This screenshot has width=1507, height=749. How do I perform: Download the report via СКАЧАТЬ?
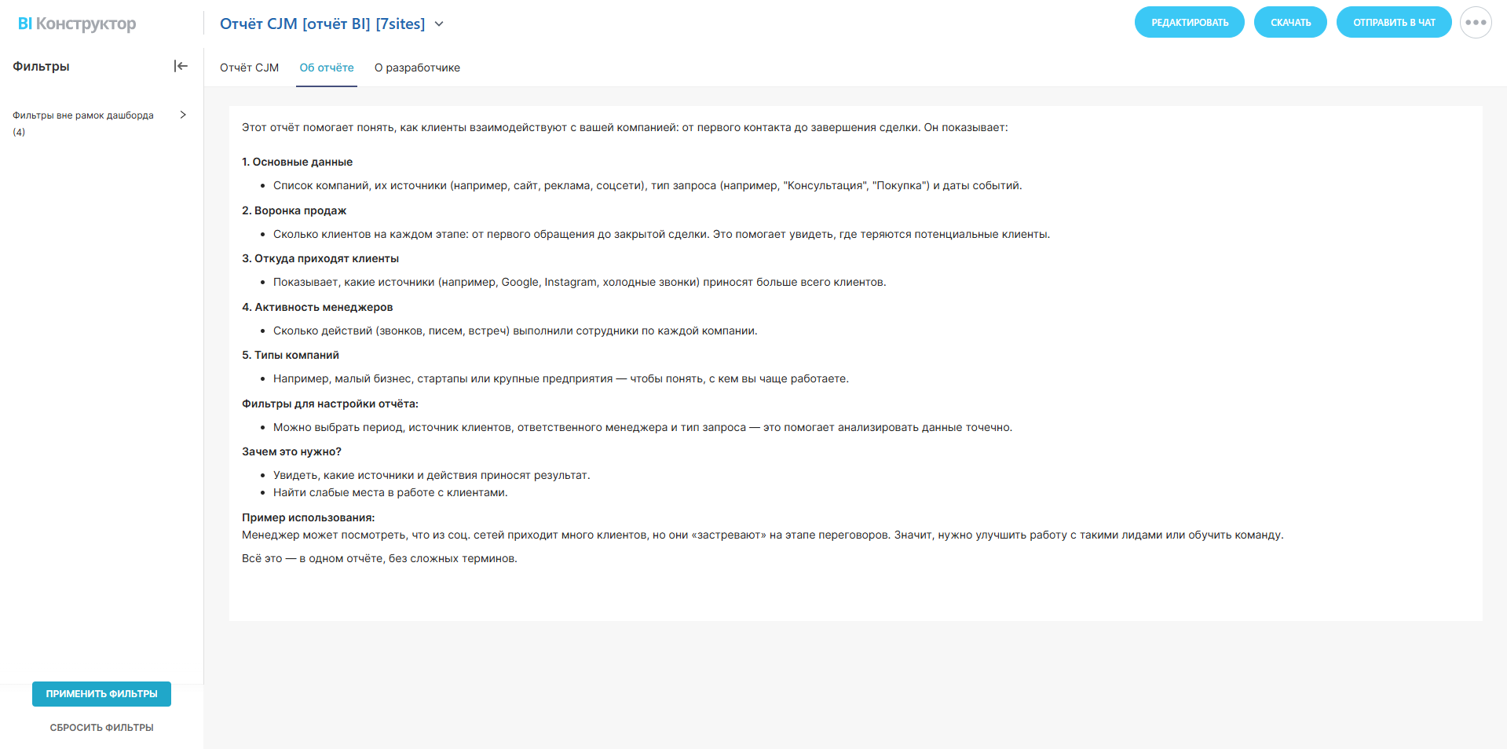click(1290, 22)
